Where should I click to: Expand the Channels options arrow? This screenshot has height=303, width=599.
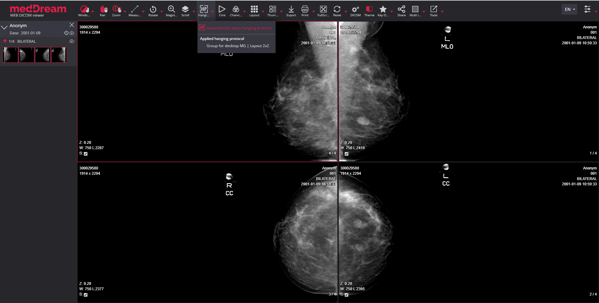coord(245,12)
